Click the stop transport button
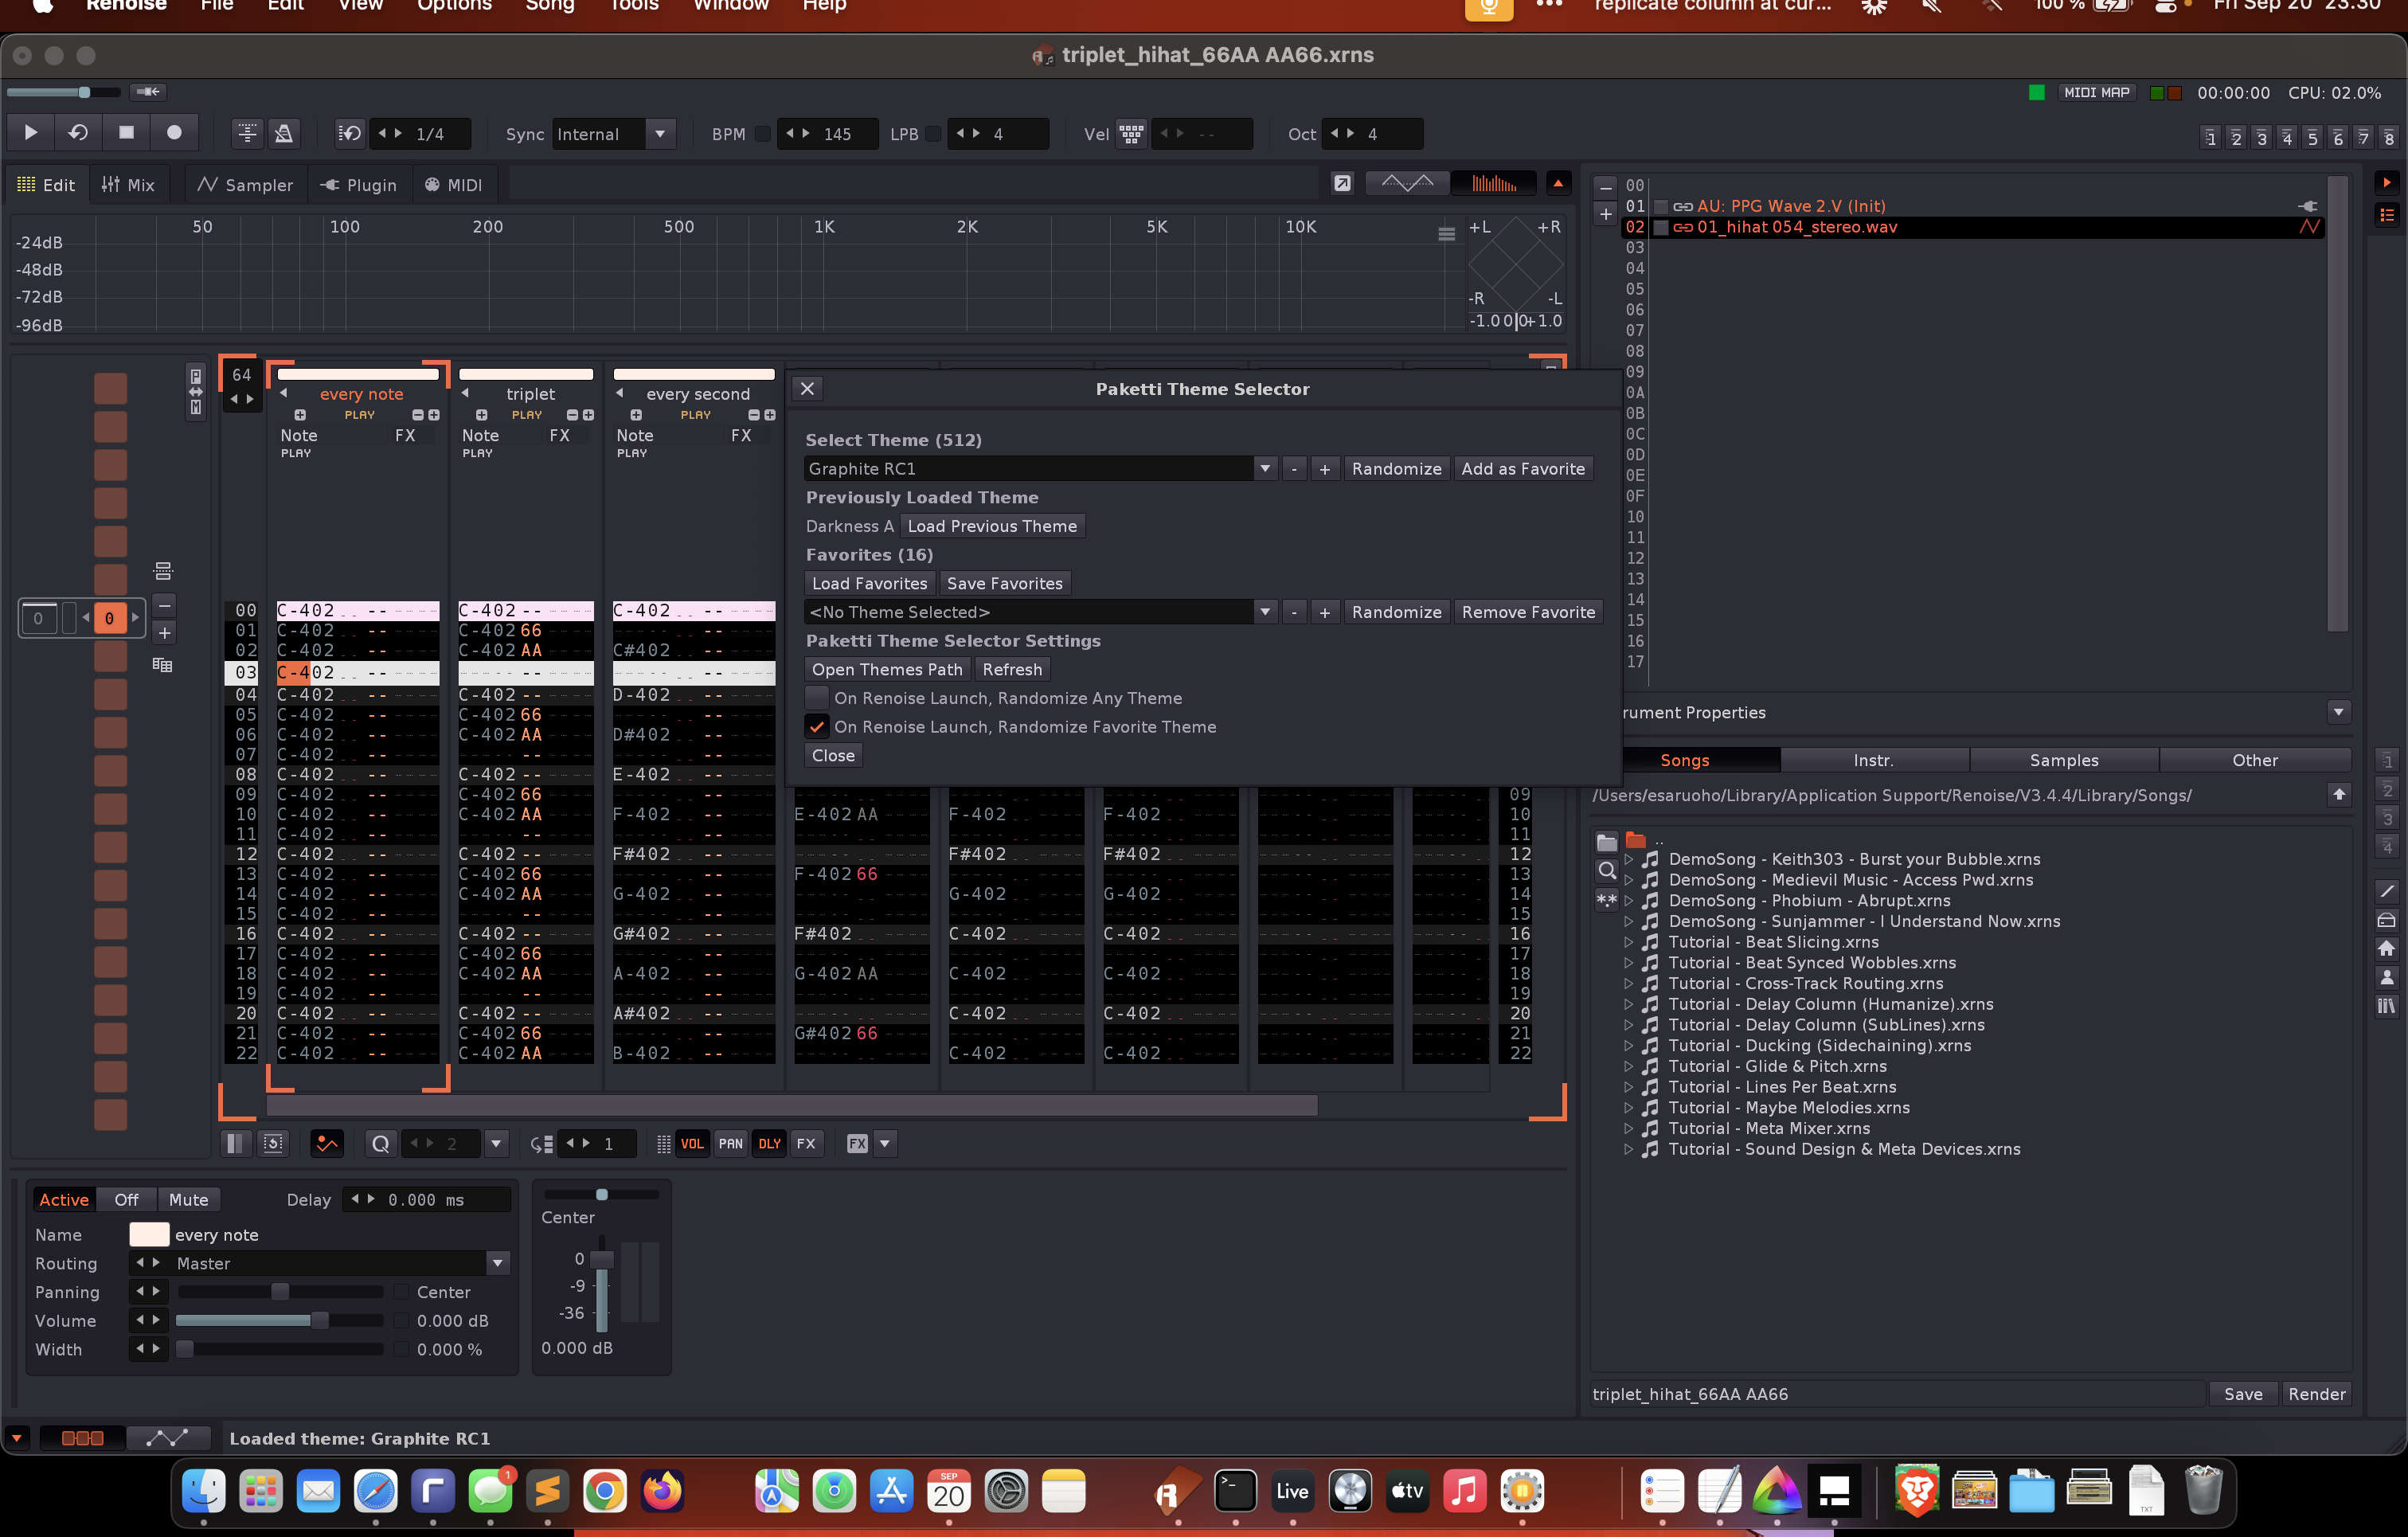 [x=126, y=133]
